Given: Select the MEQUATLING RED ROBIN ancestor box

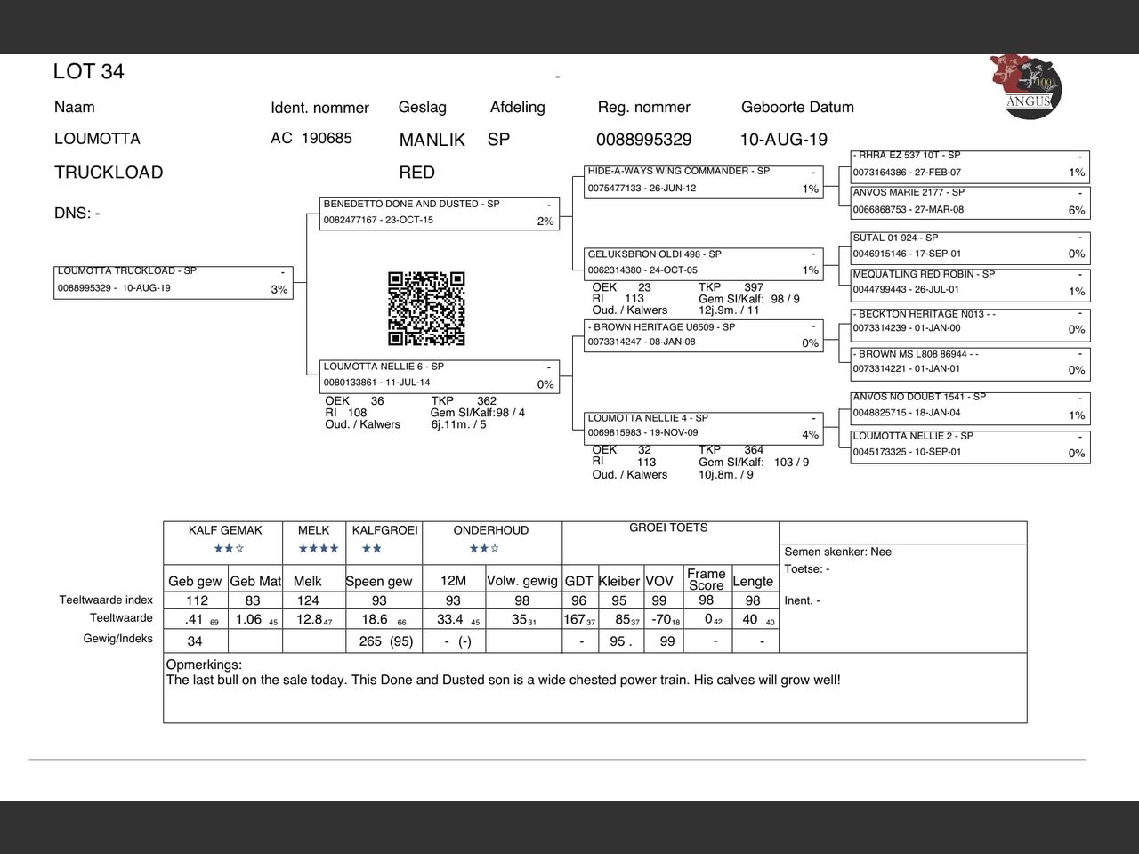Looking at the screenshot, I should point(969,283).
